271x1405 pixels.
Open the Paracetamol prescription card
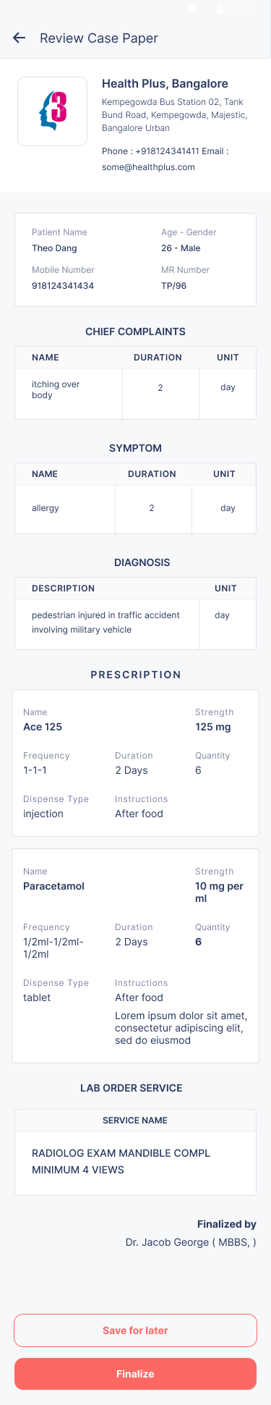(x=135, y=955)
